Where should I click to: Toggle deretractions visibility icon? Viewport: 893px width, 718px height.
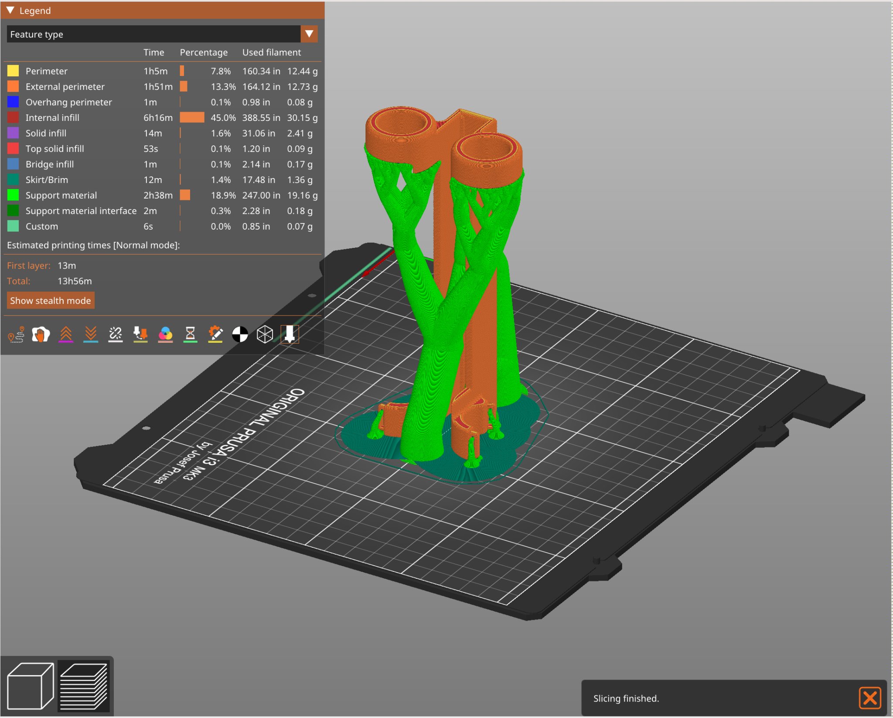91,335
